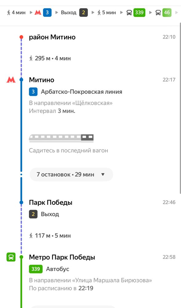Click the walking icon near 117 м • 5 мин
Image resolution: width=181 pixels, height=308 pixels.
(x=31, y=236)
